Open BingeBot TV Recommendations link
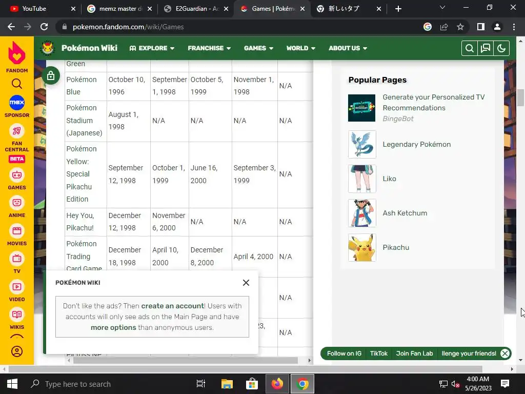The image size is (525, 394). (x=434, y=103)
